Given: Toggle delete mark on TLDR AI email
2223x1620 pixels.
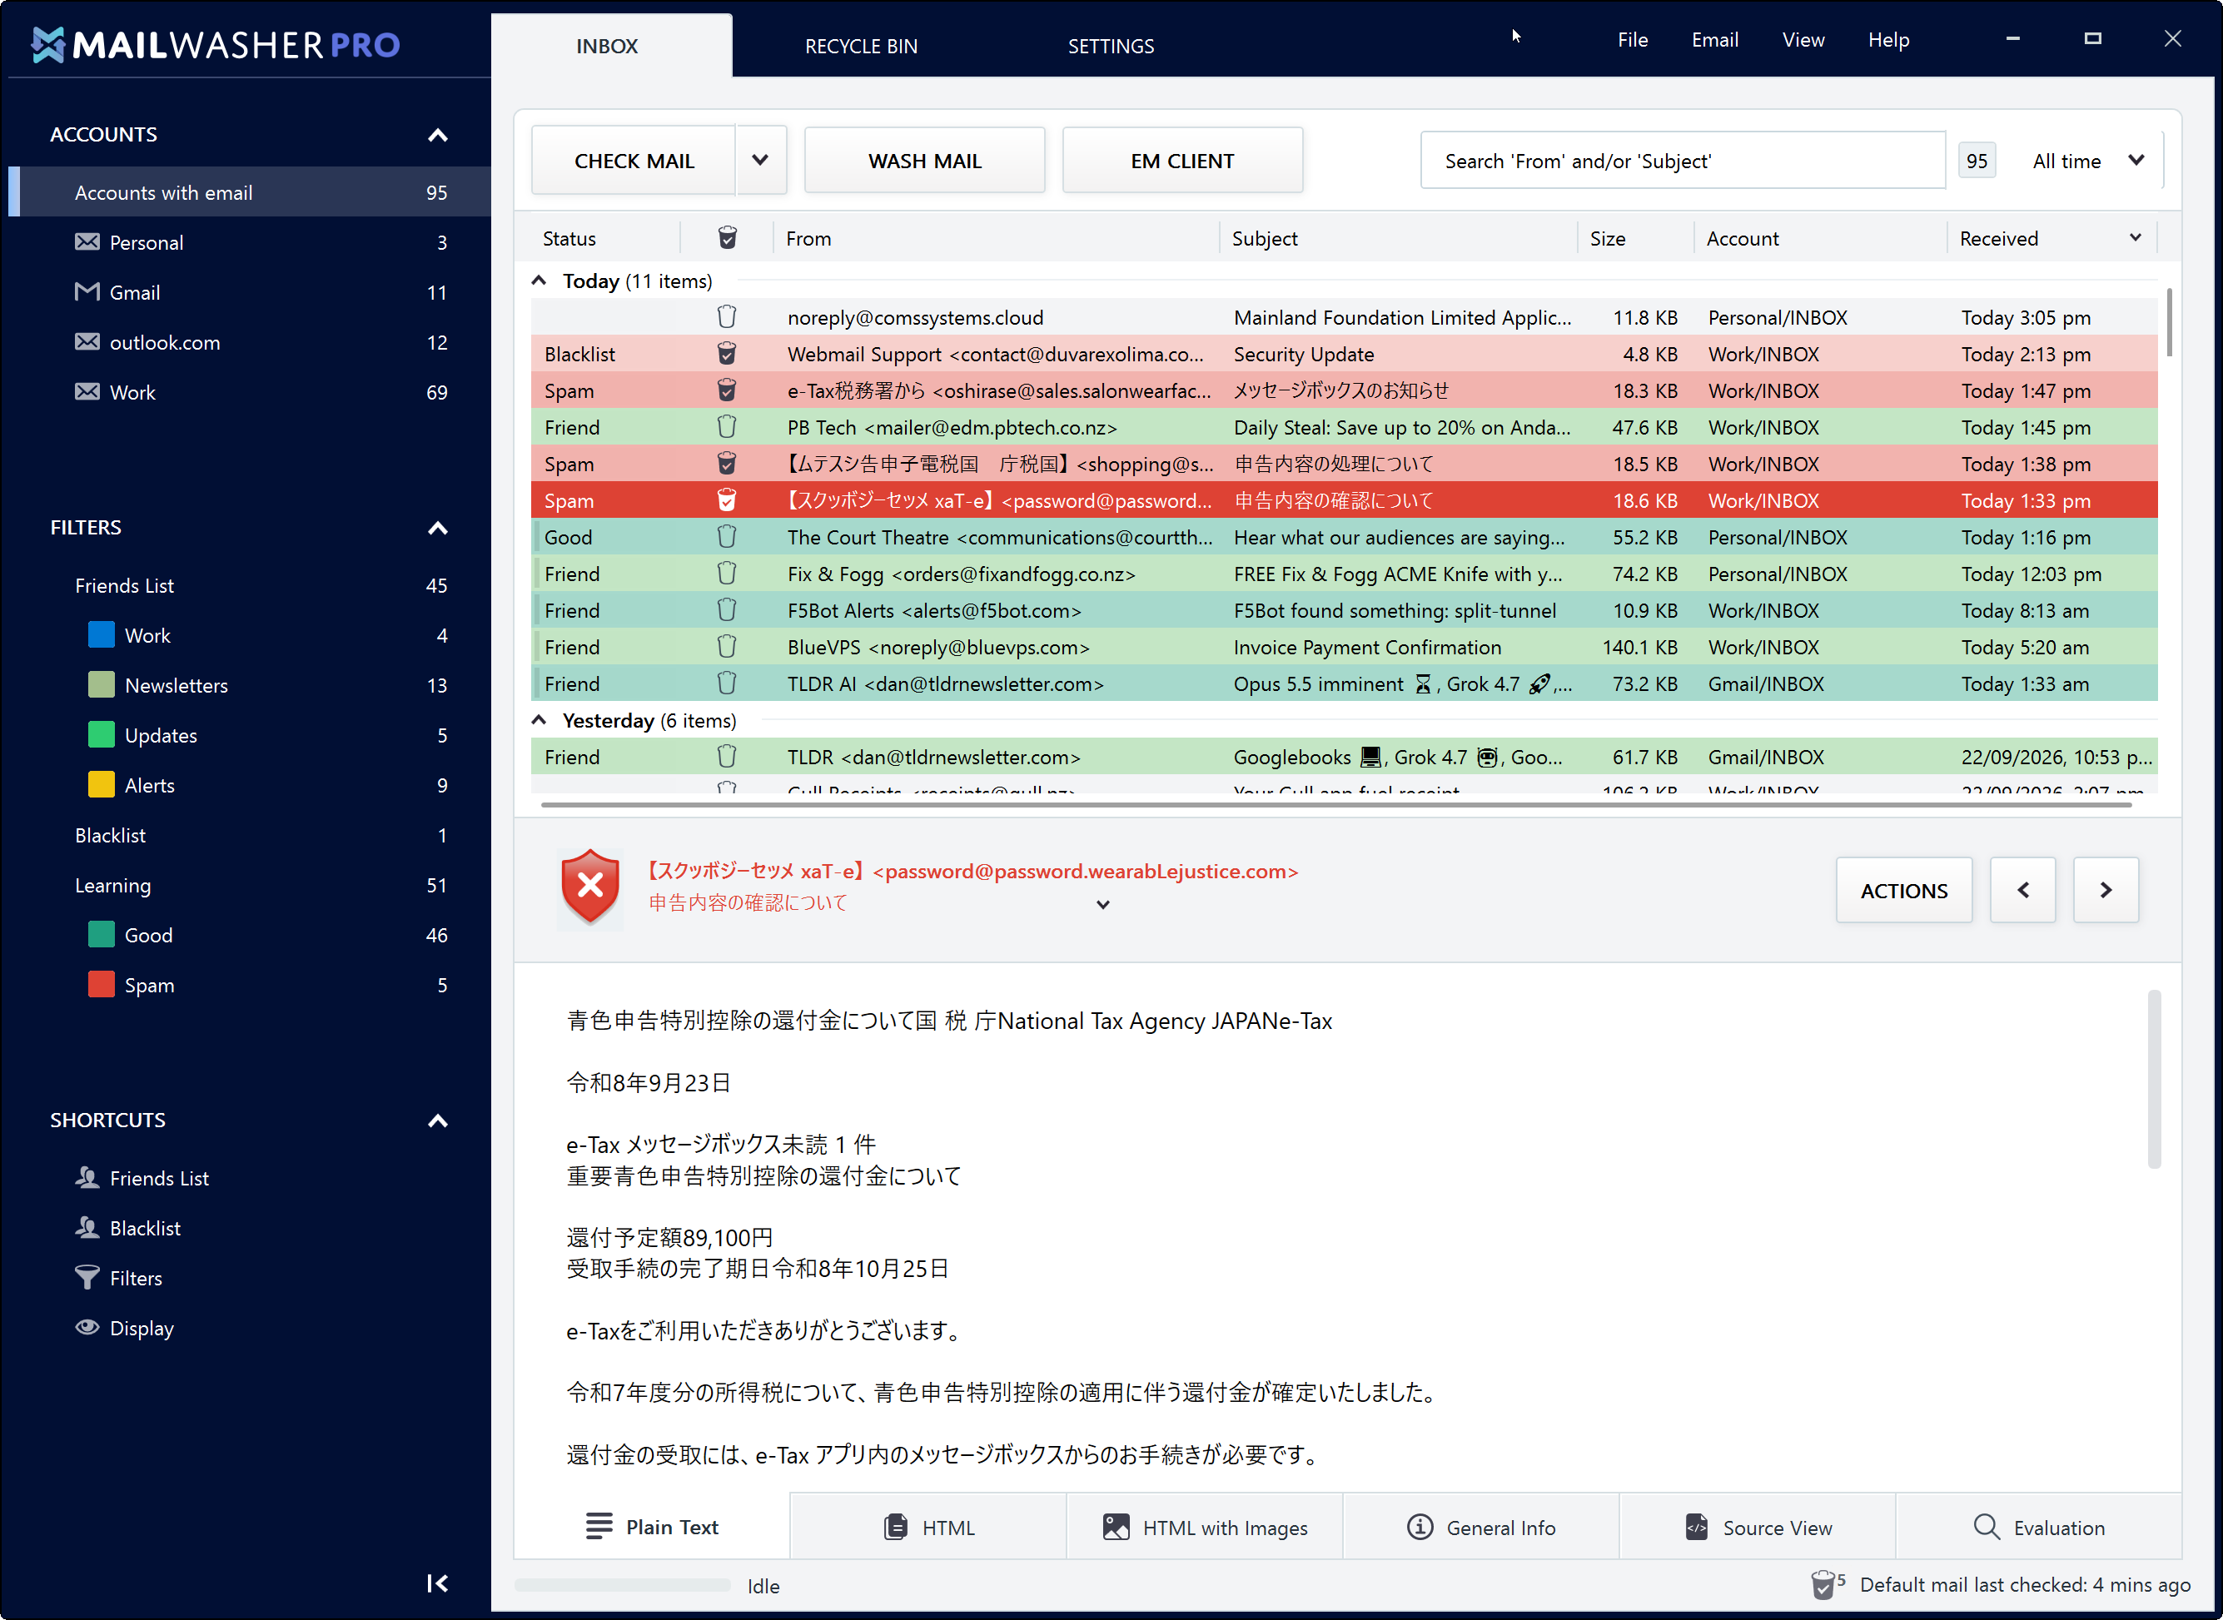Looking at the screenshot, I should coord(727,683).
